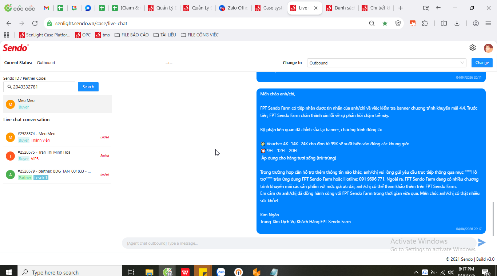Toggle the split view sidebar icon
The image size is (497, 276).
tap(444, 23)
